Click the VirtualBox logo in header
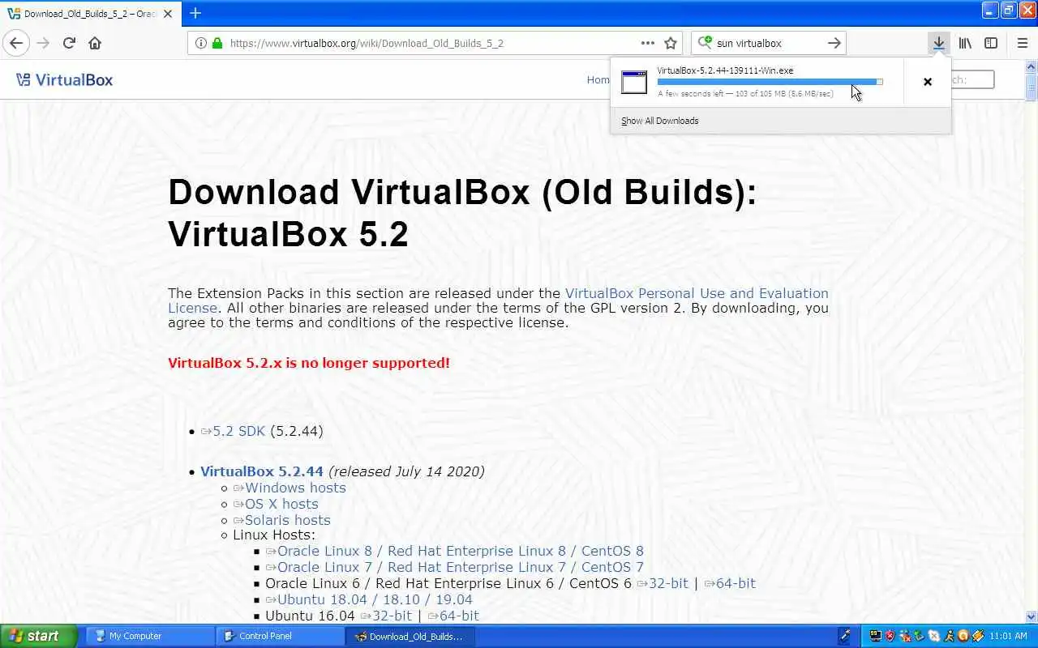 (x=64, y=79)
